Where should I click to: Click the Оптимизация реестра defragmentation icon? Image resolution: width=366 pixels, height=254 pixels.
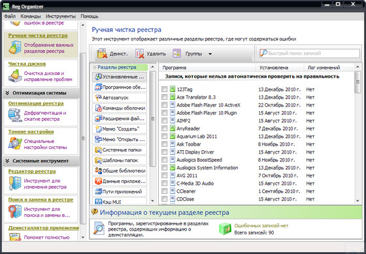(x=15, y=116)
